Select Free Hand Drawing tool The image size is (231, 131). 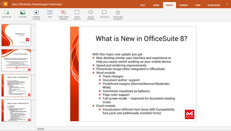pyautogui.click(x=64, y=15)
